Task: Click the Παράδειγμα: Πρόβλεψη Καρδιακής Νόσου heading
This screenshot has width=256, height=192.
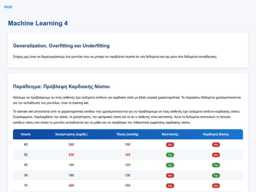Action: click(61, 86)
